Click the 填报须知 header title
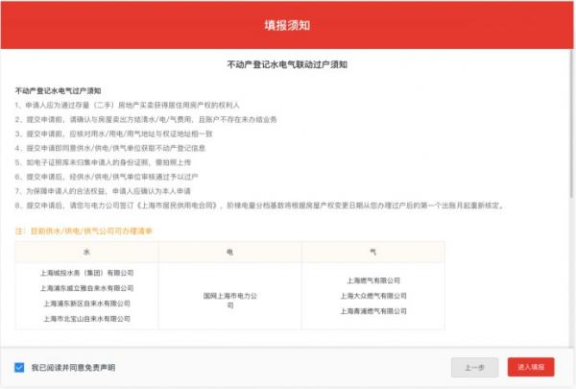Image resolution: width=576 pixels, height=389 pixels. coord(287,25)
